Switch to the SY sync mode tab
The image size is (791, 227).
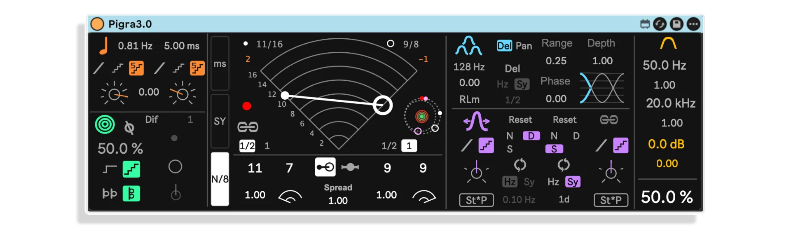(x=220, y=121)
